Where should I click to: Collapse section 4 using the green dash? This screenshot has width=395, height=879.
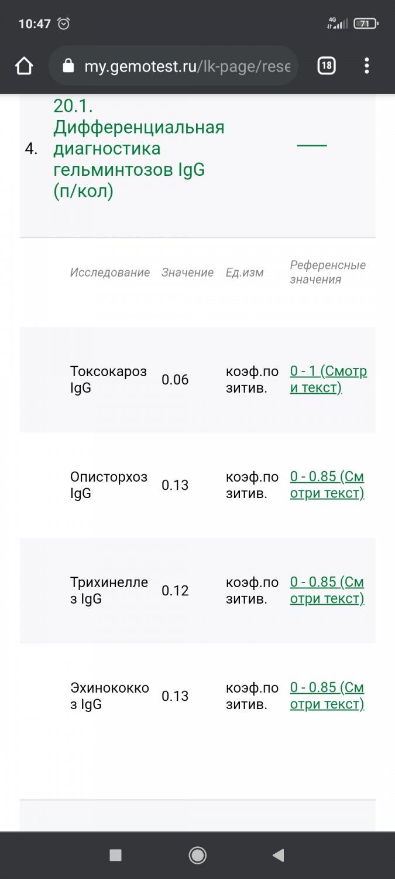(x=312, y=145)
